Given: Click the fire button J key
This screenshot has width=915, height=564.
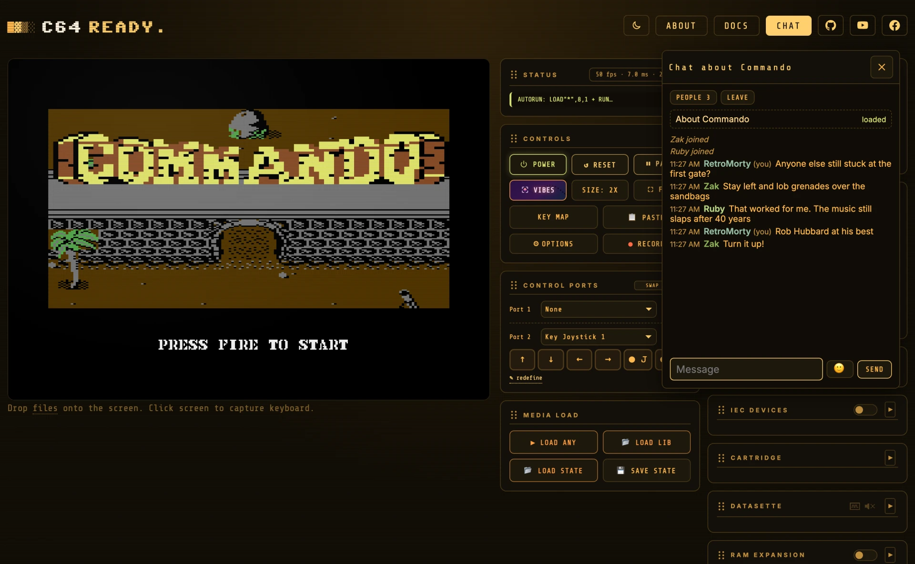Looking at the screenshot, I should [638, 360].
